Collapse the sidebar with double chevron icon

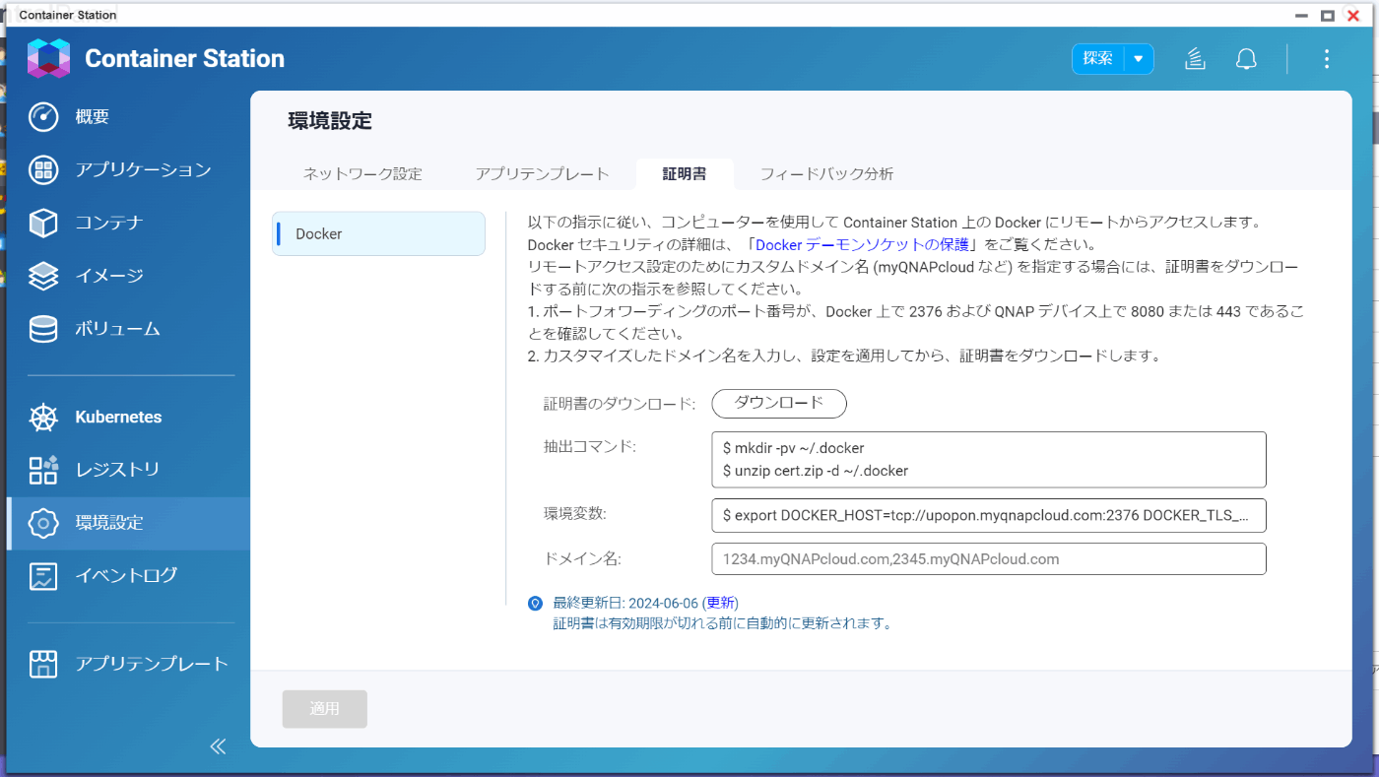218,746
